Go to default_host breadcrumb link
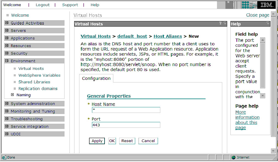This screenshot has width=278, height=162. [x=132, y=36]
